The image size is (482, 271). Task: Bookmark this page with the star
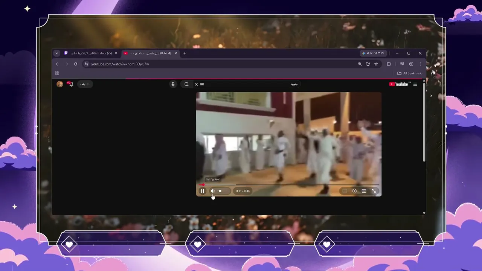pyautogui.click(x=376, y=64)
